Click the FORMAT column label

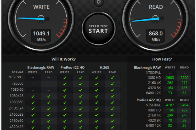pyautogui.click(x=17, y=72)
